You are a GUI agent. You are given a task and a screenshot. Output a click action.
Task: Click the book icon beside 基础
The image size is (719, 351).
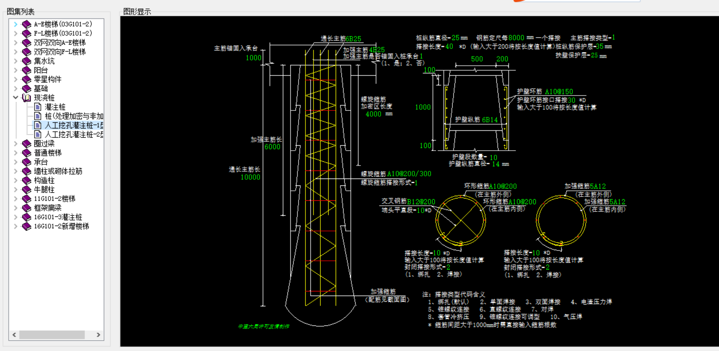click(x=26, y=88)
